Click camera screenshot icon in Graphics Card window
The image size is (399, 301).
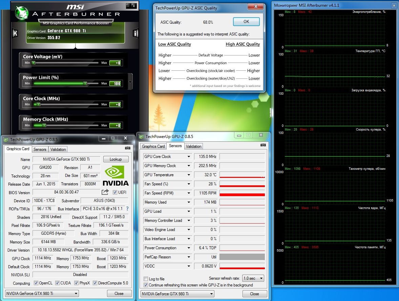(128, 148)
